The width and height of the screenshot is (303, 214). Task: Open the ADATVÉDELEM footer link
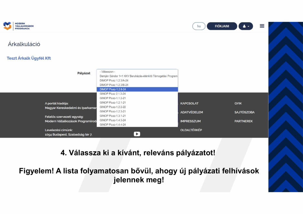(x=191, y=112)
